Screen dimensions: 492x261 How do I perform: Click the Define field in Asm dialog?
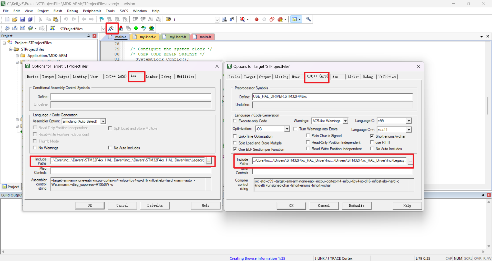coord(131,96)
